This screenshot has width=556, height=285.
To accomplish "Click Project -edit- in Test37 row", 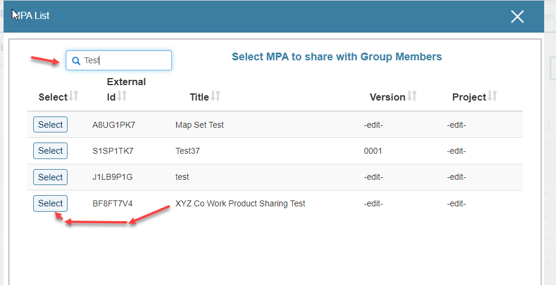I will [456, 151].
